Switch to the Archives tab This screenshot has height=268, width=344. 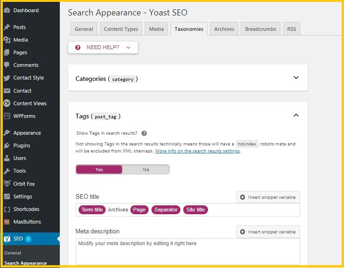pyautogui.click(x=224, y=29)
